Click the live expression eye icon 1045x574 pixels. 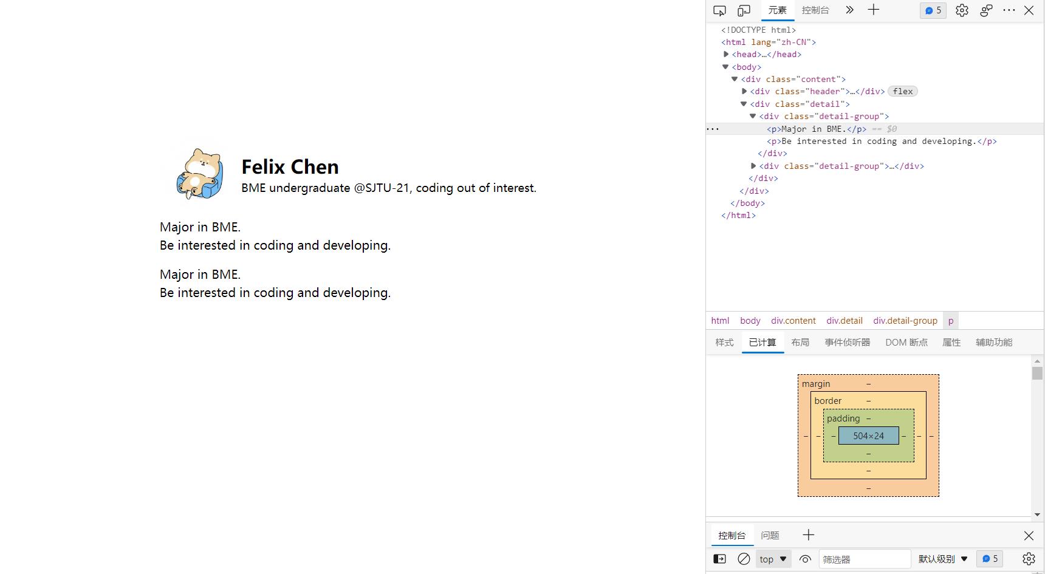click(x=805, y=559)
